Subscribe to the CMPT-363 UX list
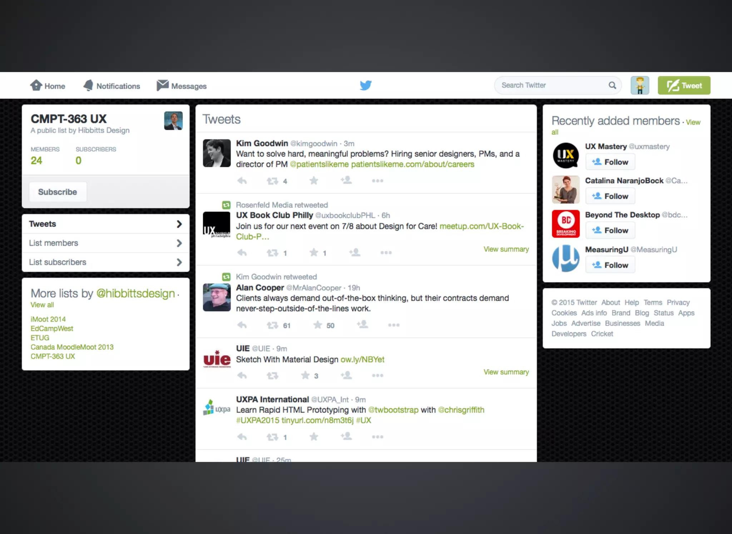This screenshot has width=732, height=534. coord(58,192)
